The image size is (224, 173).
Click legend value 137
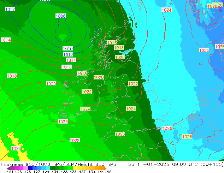point(82,172)
